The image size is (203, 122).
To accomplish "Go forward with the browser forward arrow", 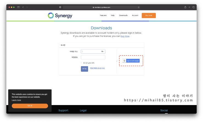I will [27, 7].
